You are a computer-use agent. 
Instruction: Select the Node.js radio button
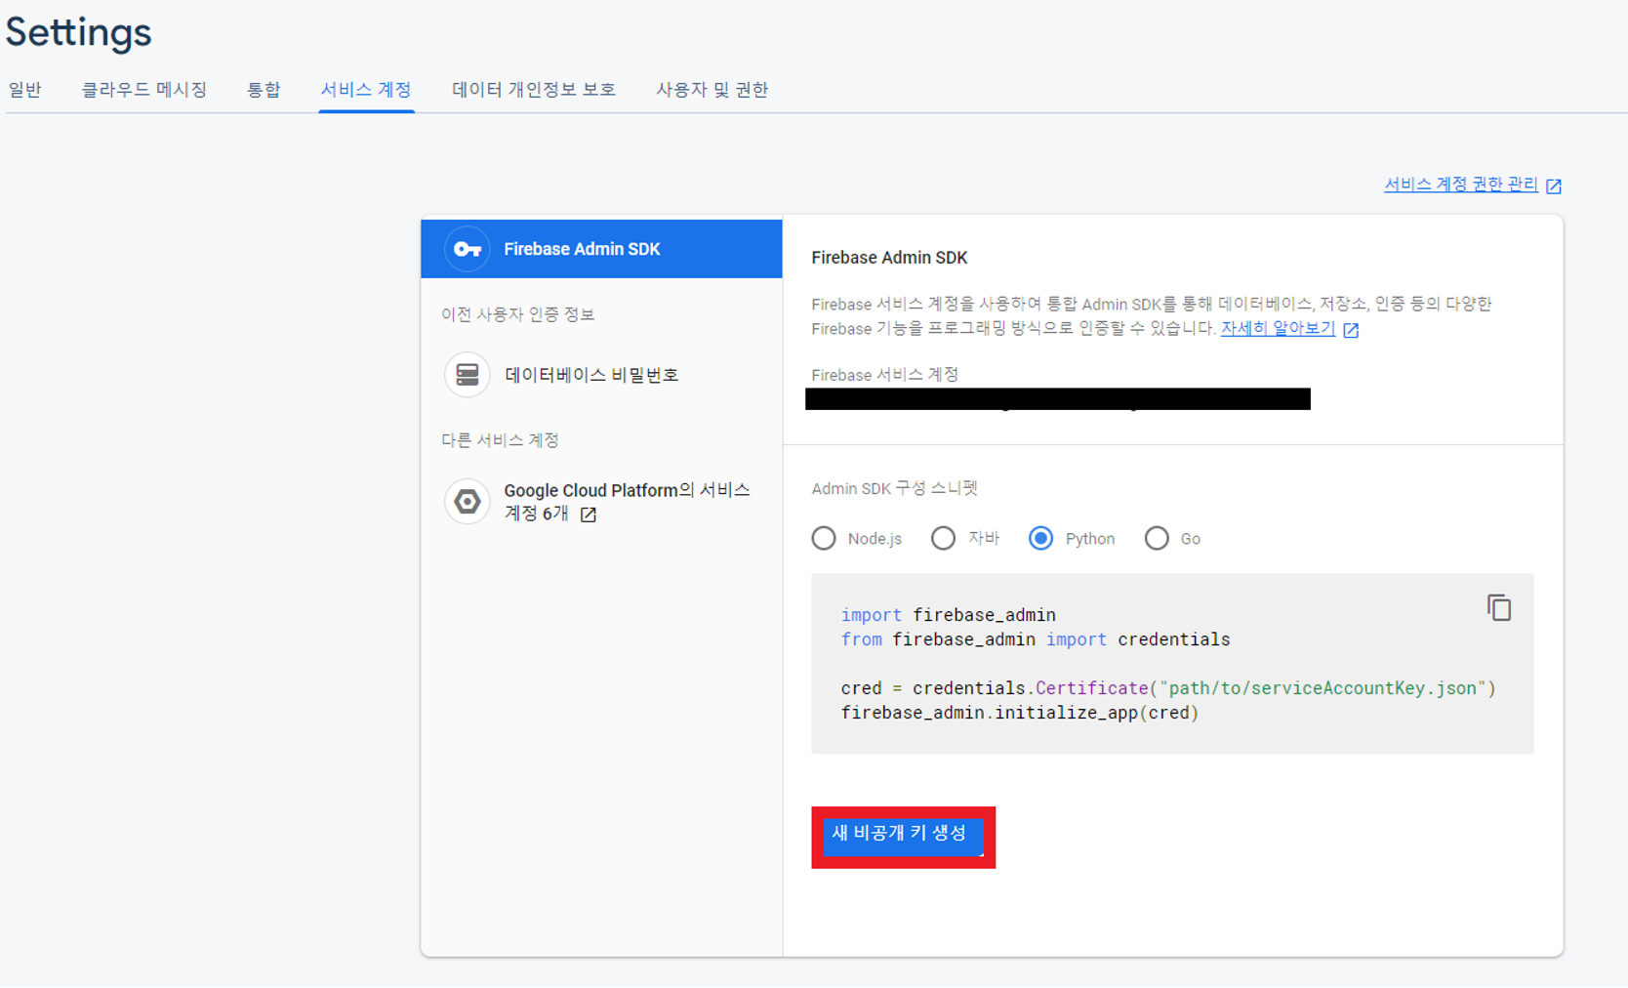(824, 538)
